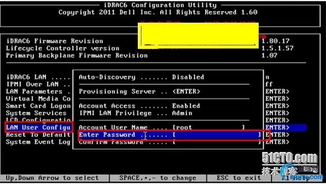The width and height of the screenshot is (326, 184).
Task: Click ENTER> value on LAN Parameters row
Action: [277, 92]
